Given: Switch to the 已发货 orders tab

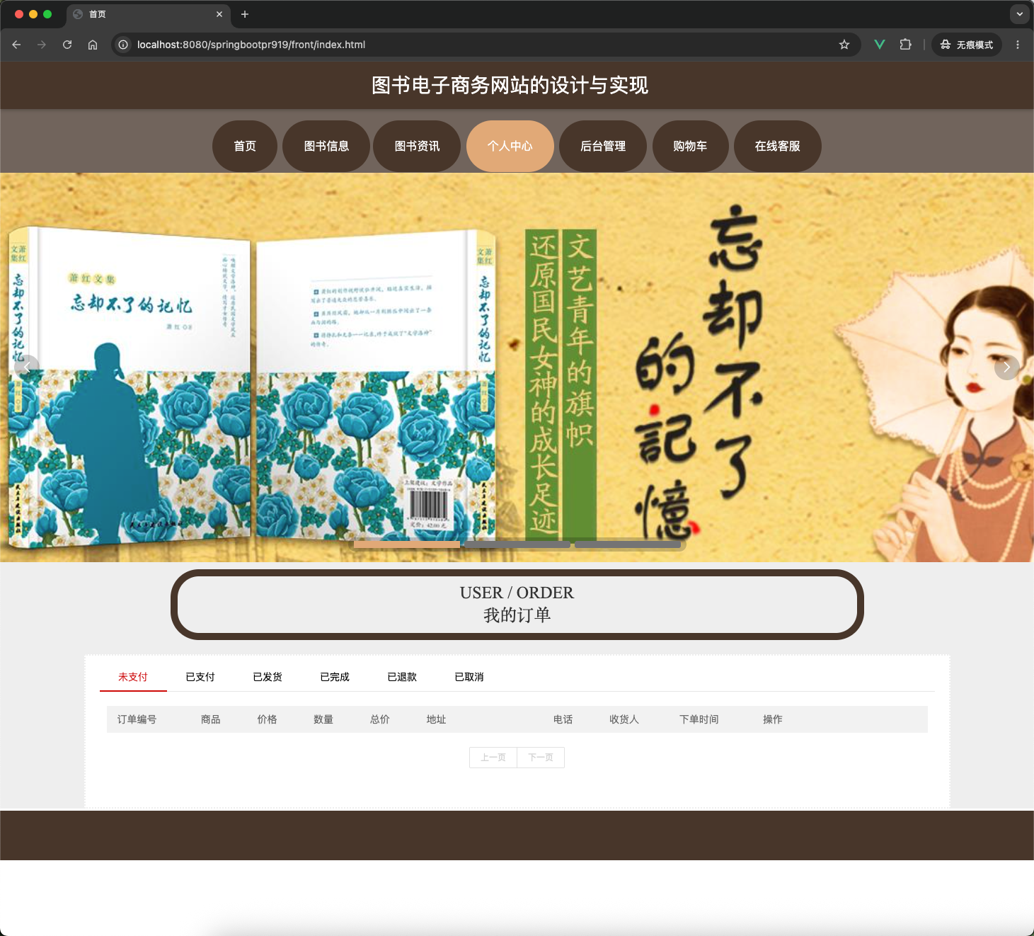Looking at the screenshot, I should pos(268,677).
